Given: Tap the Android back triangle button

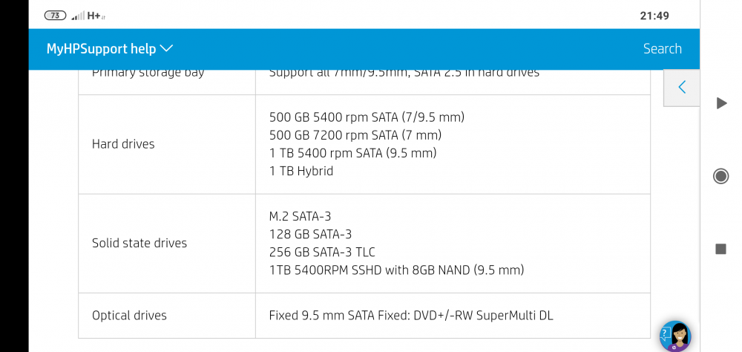Looking at the screenshot, I should [x=721, y=103].
